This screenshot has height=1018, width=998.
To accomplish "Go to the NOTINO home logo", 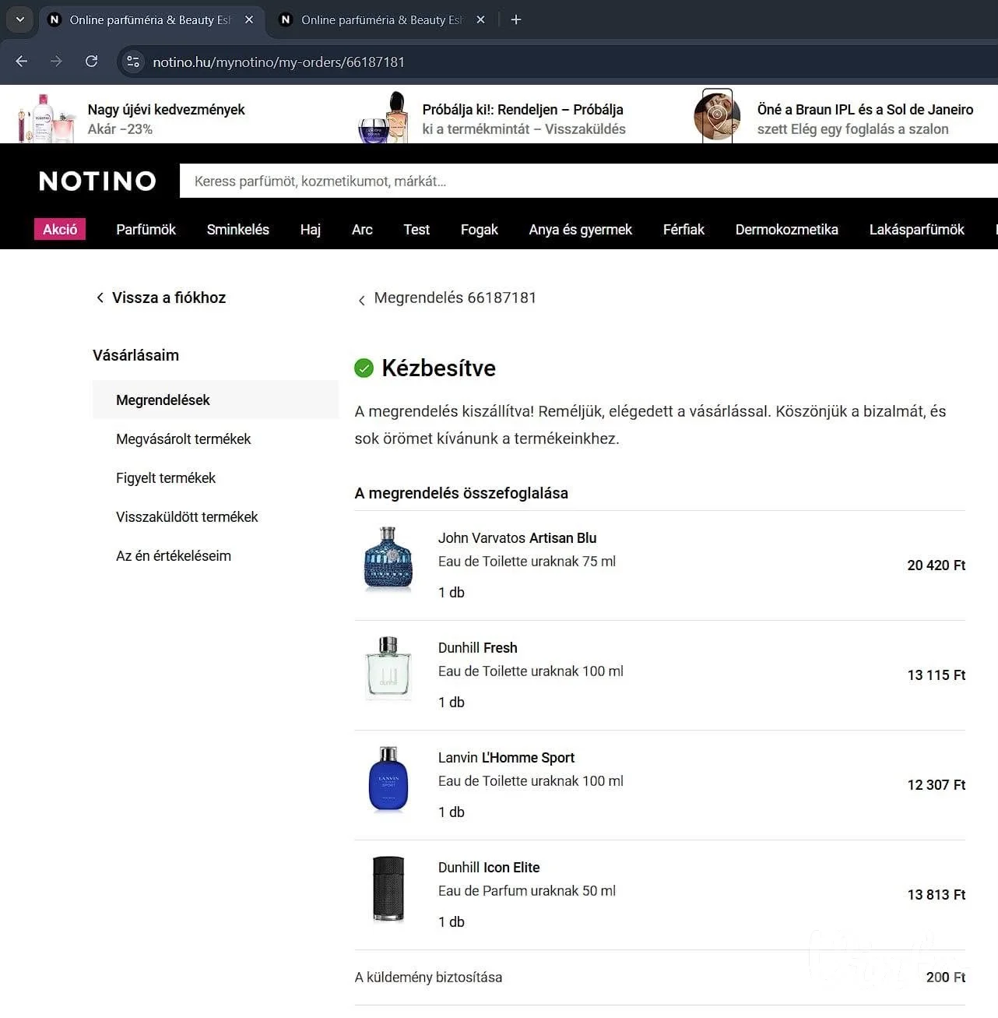I will coord(97,181).
